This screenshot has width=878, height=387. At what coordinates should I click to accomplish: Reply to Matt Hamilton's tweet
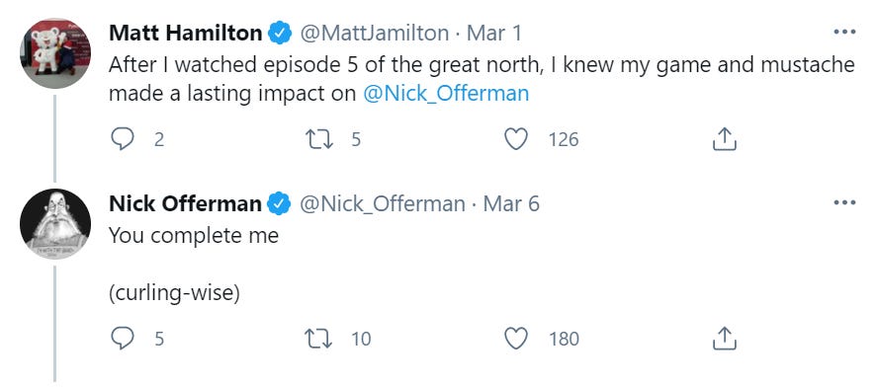tap(122, 138)
